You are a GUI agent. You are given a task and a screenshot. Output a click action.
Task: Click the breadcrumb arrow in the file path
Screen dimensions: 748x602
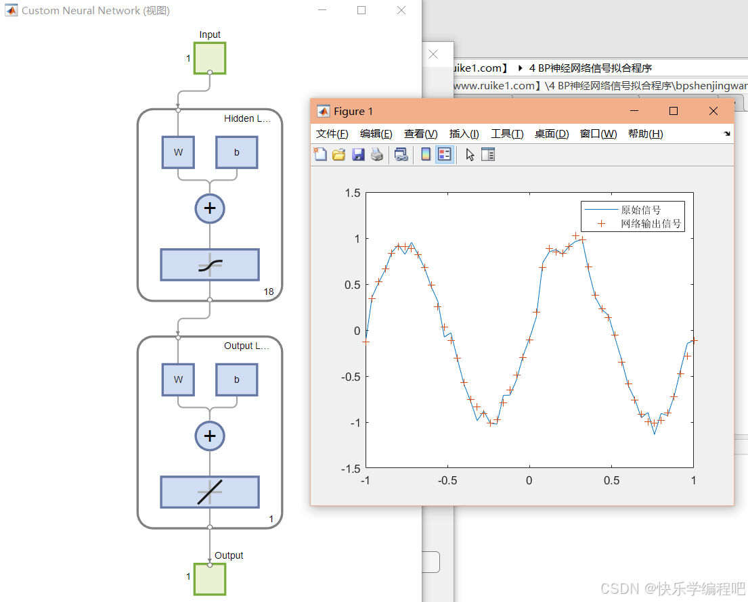pos(521,68)
